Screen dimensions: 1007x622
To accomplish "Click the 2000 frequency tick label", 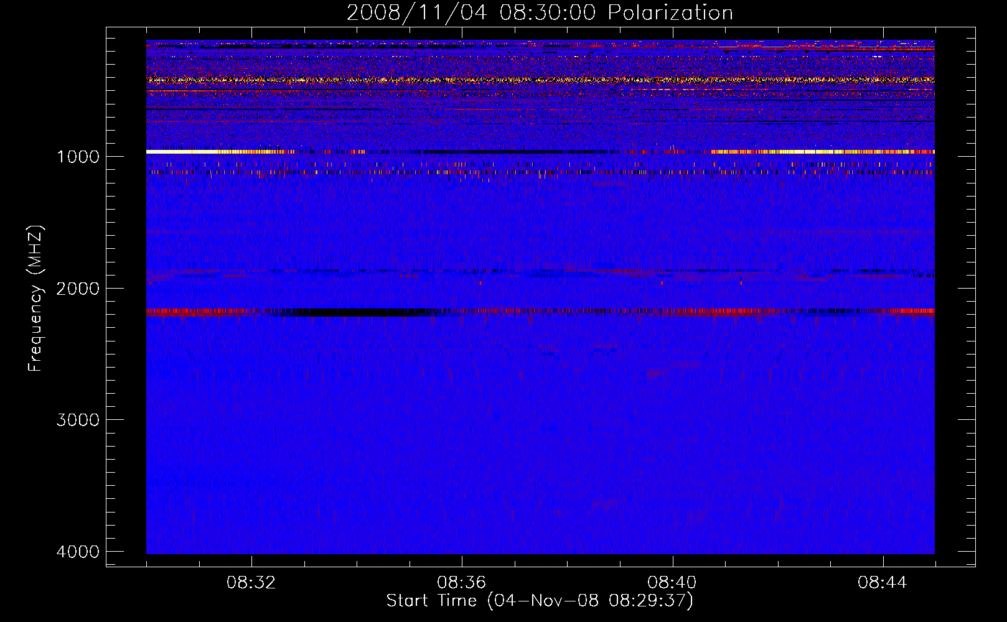I will point(78,288).
